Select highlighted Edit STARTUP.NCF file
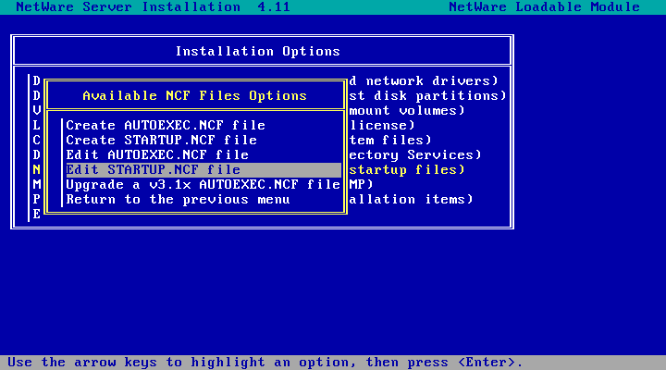This screenshot has width=666, height=370. [203, 170]
